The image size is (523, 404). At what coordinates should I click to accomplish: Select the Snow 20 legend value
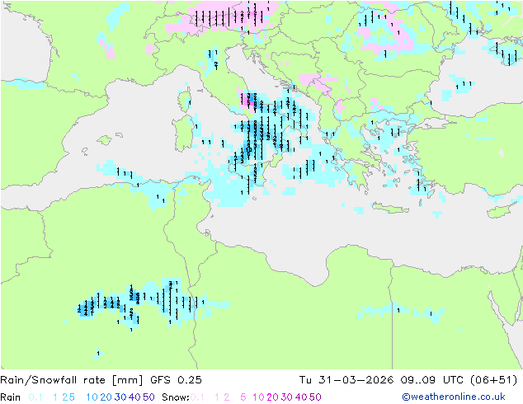pos(272,397)
